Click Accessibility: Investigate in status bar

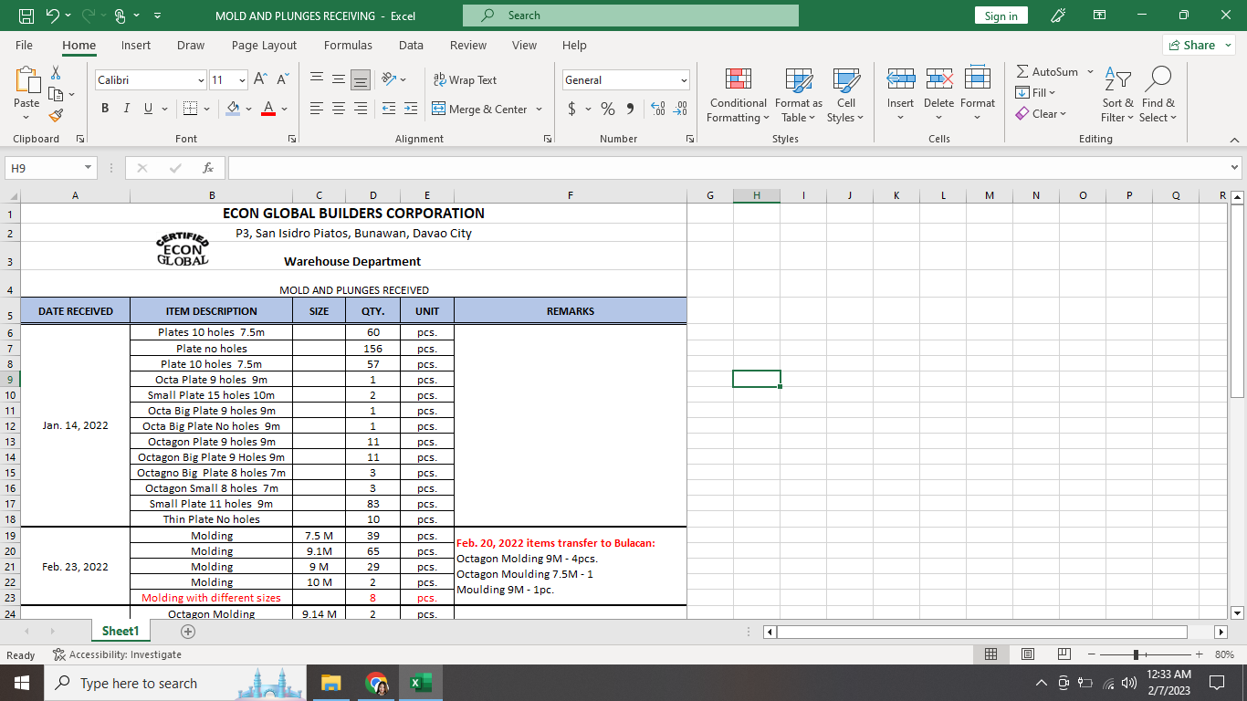(x=117, y=654)
